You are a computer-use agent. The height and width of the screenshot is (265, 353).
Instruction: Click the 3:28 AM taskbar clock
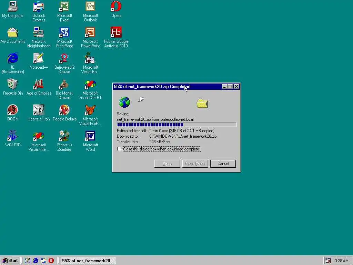pyautogui.click(x=341, y=261)
